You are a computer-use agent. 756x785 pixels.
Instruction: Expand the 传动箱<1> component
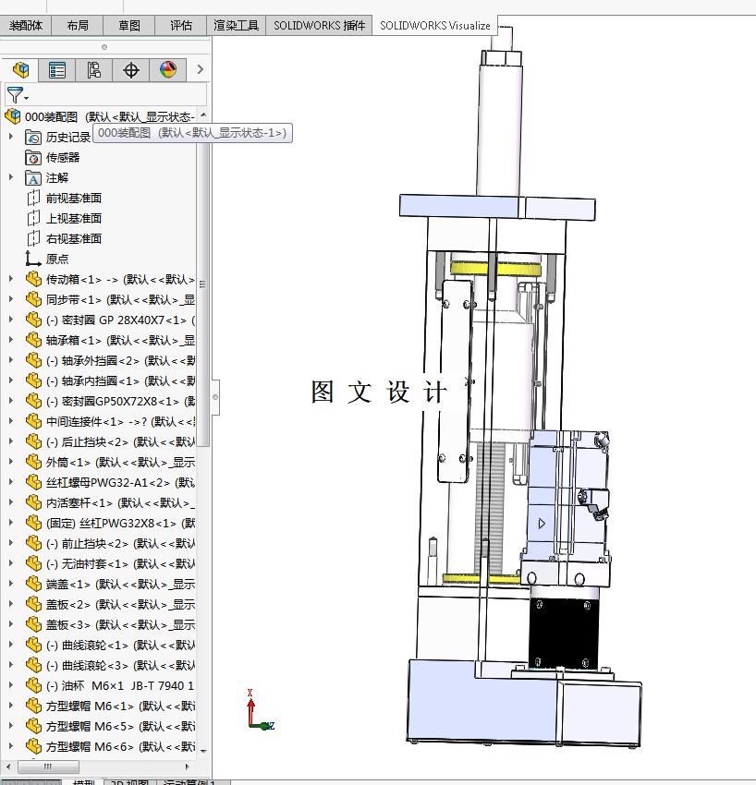point(11,279)
